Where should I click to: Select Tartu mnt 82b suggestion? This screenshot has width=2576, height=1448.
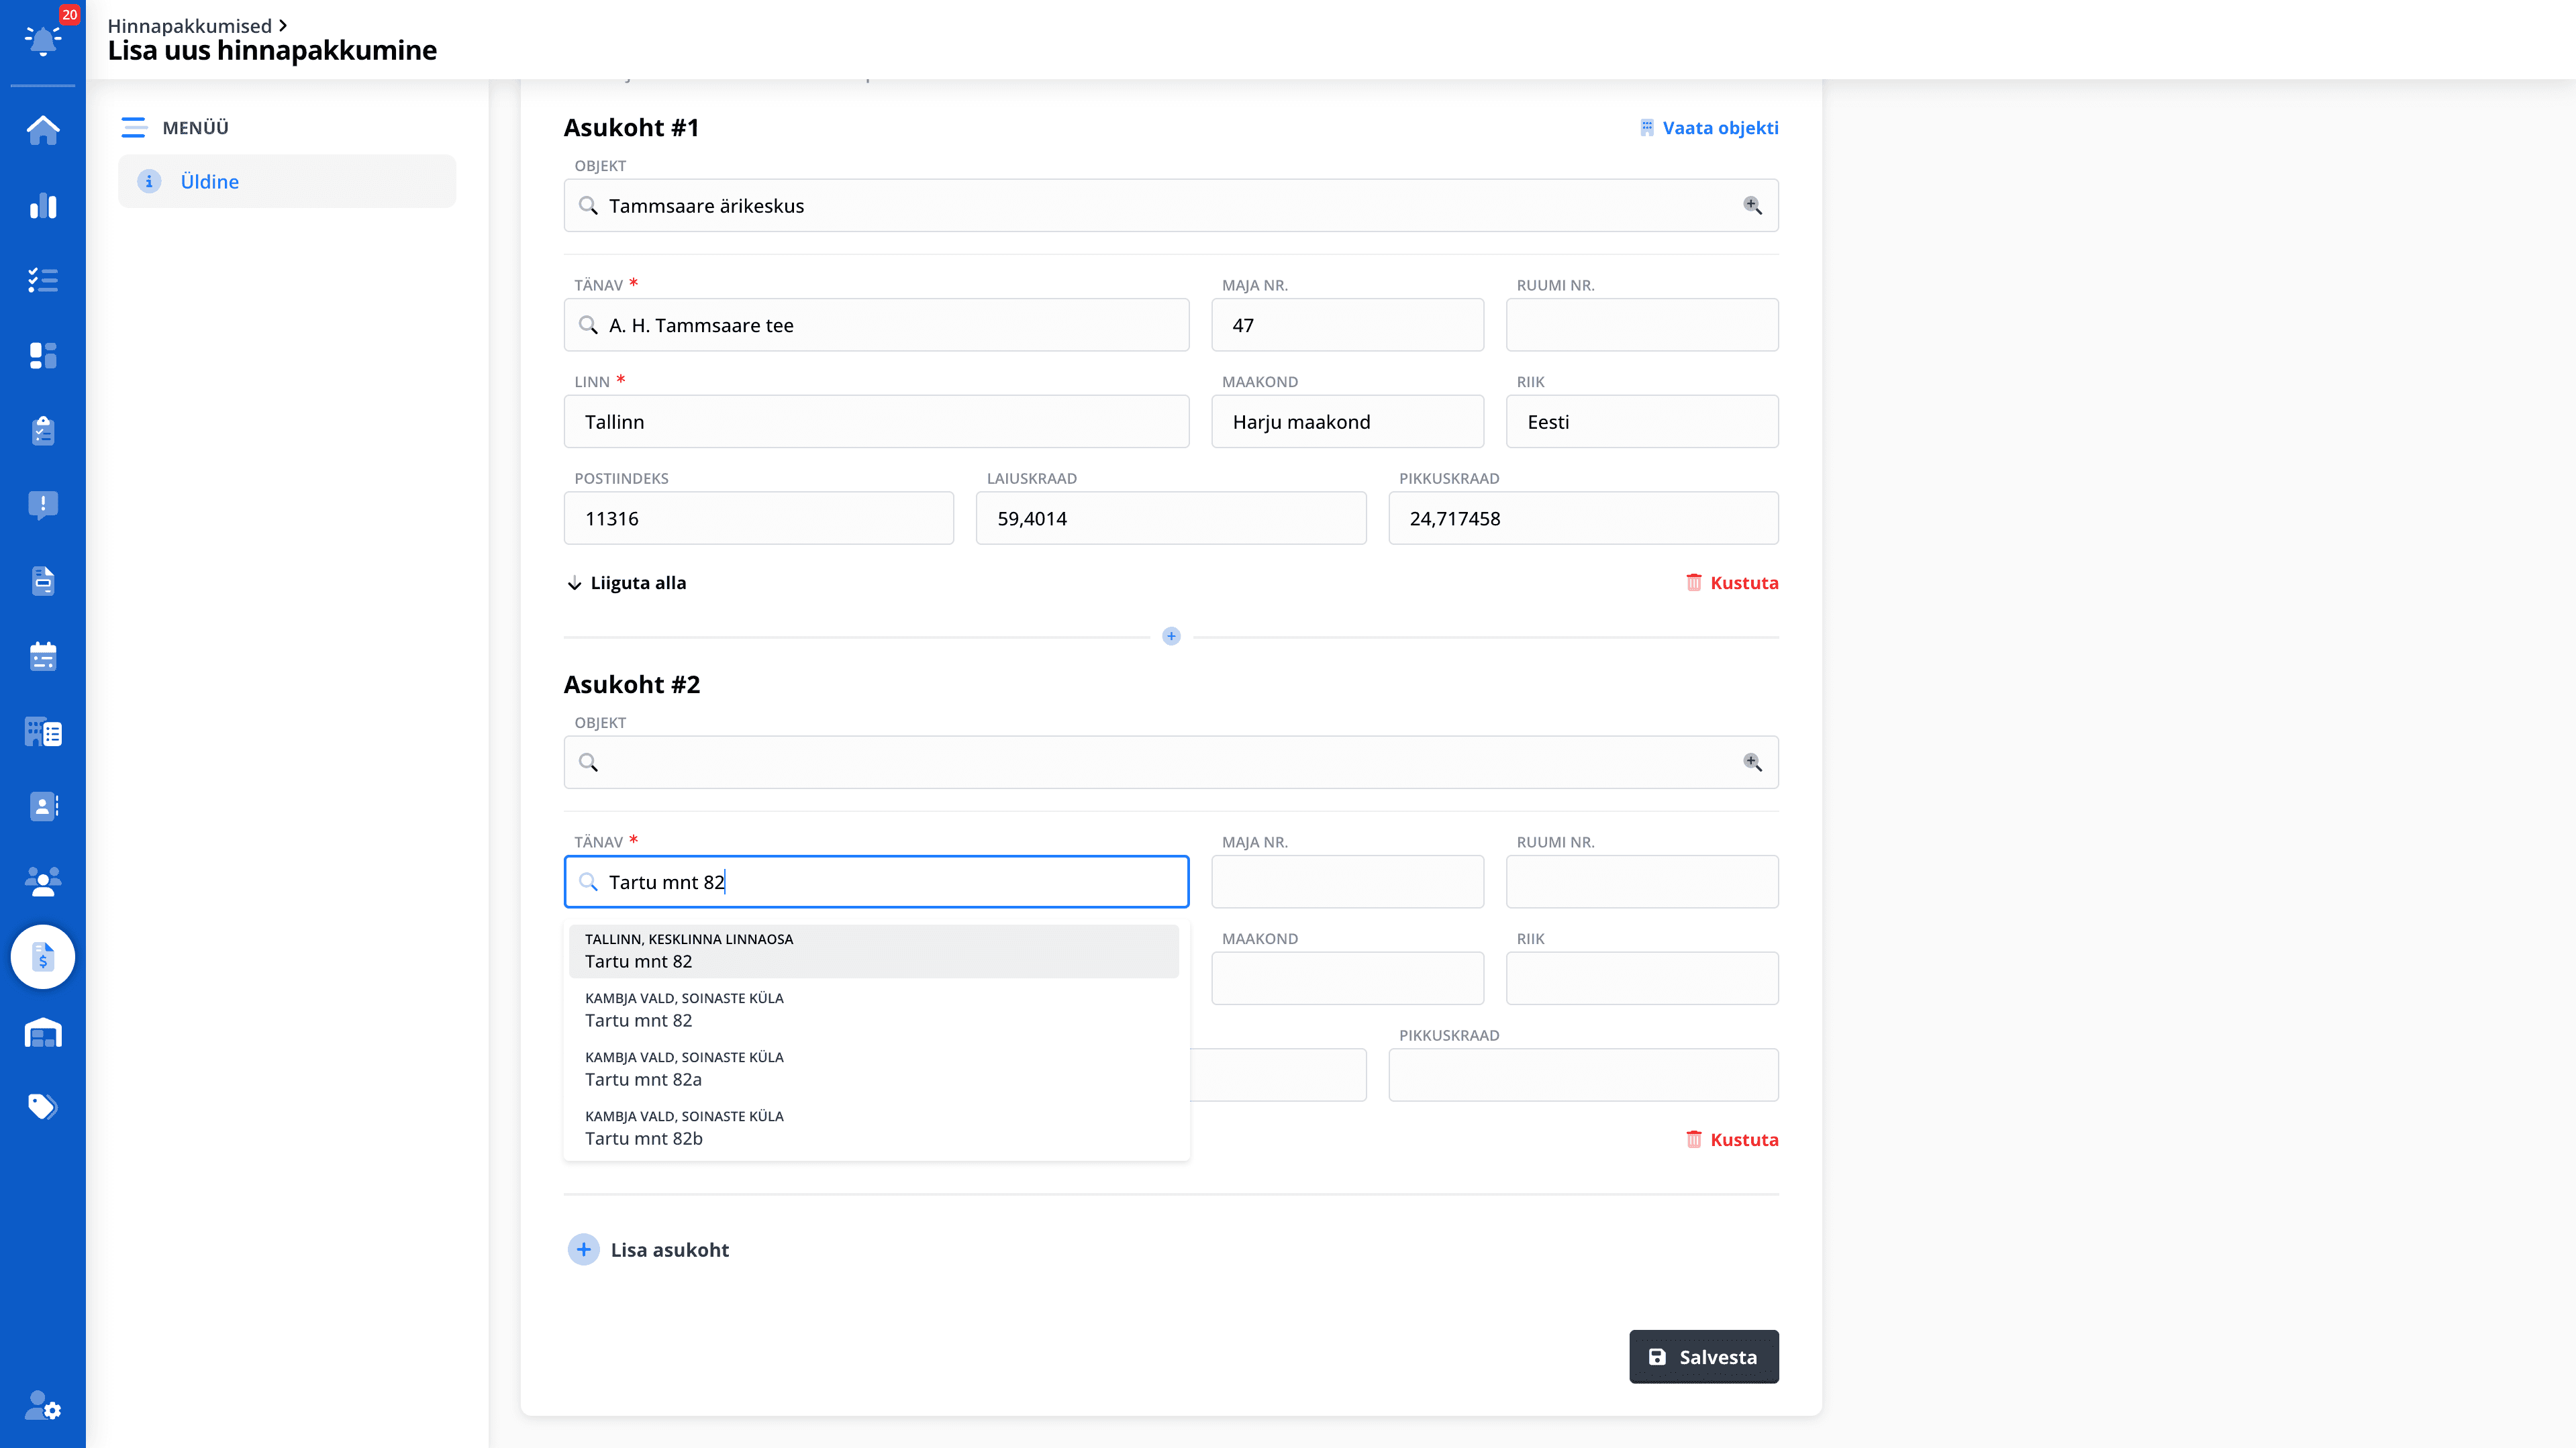[874, 1128]
